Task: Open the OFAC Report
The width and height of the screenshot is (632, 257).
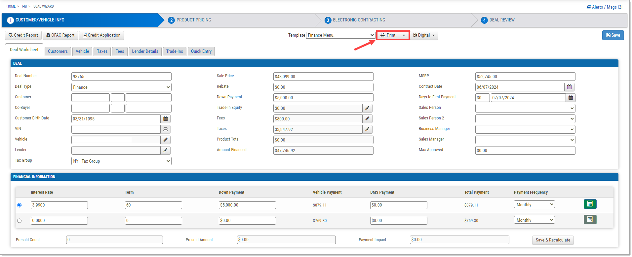Action: (60, 35)
